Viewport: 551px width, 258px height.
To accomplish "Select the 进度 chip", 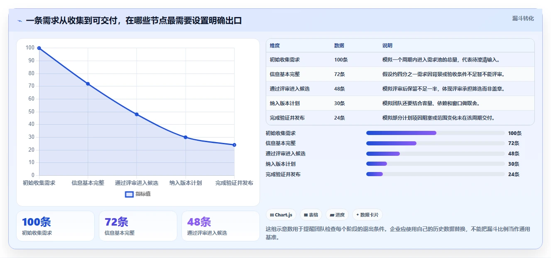I will point(337,215).
